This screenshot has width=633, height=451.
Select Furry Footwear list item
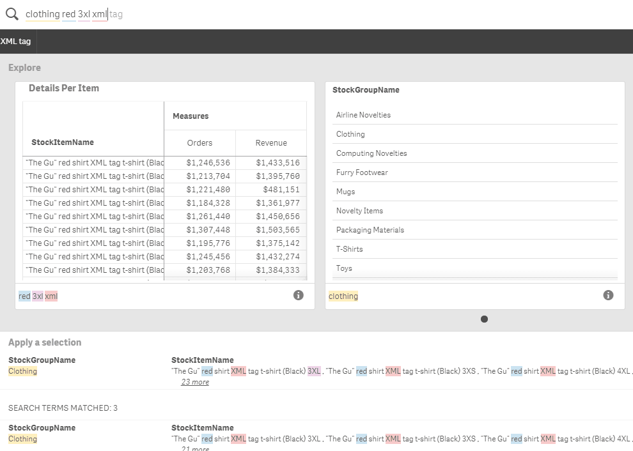coord(475,172)
